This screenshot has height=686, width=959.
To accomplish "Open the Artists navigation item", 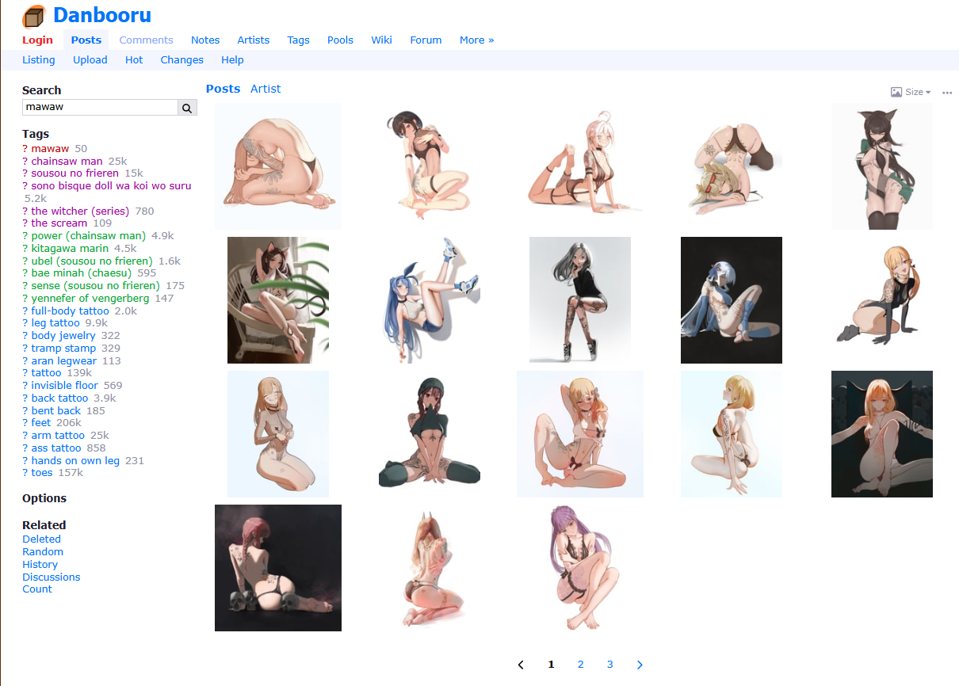I will click(254, 40).
